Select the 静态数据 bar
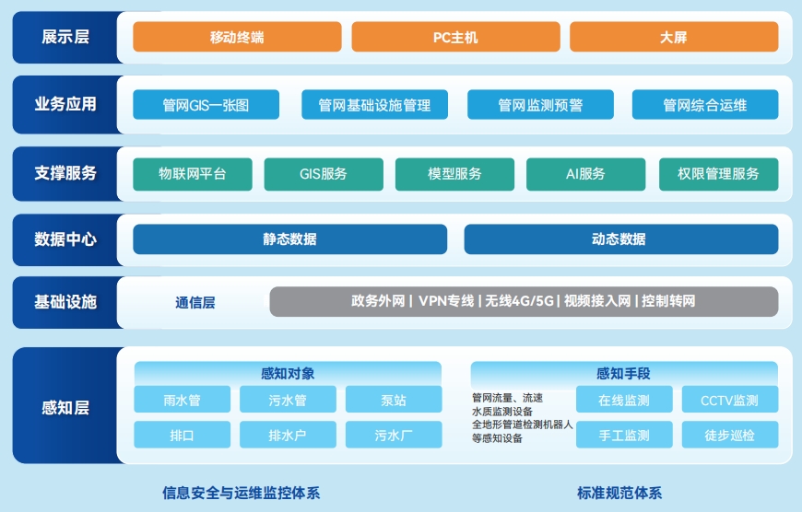The image size is (802, 512). (290, 239)
